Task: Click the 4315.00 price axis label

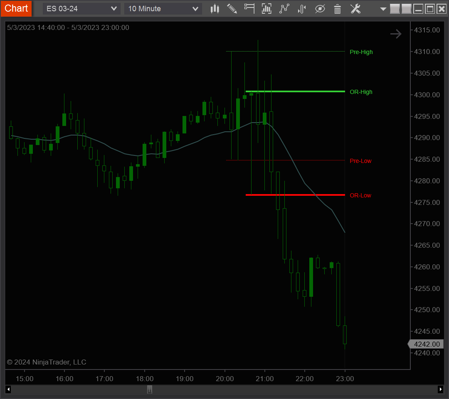Action: point(427,30)
